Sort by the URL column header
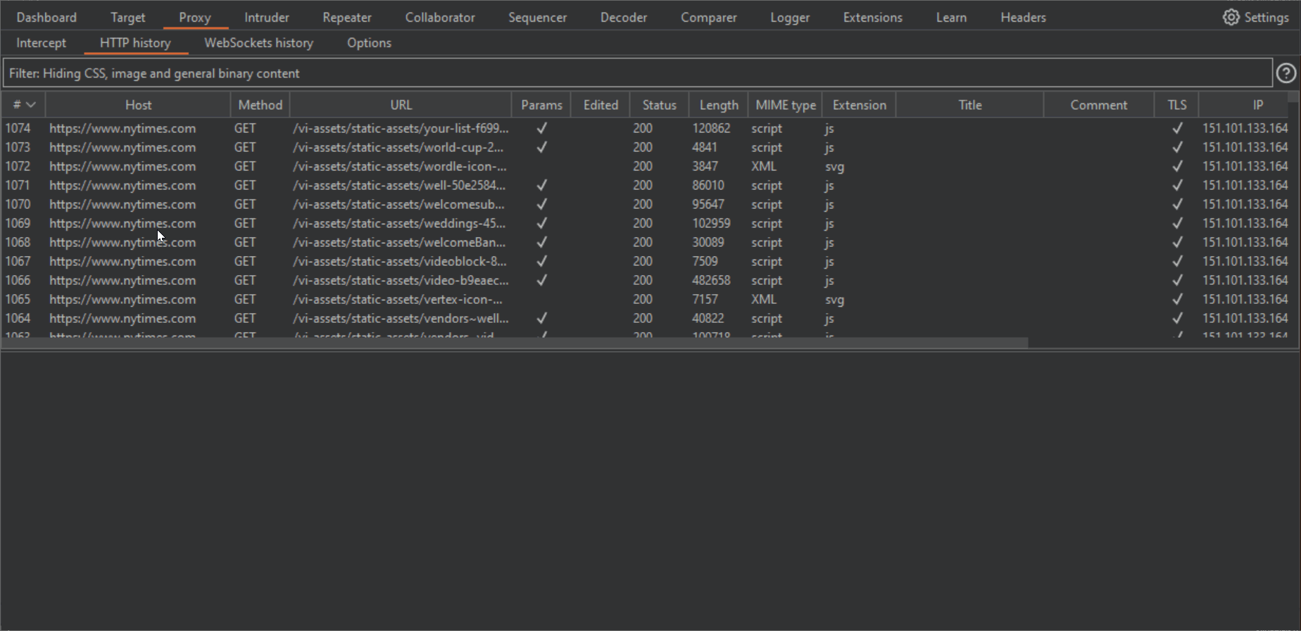 [x=401, y=105]
